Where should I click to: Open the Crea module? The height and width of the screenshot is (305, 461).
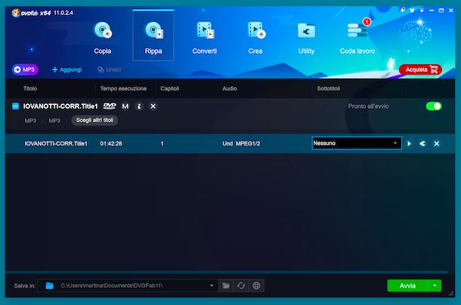click(x=255, y=37)
